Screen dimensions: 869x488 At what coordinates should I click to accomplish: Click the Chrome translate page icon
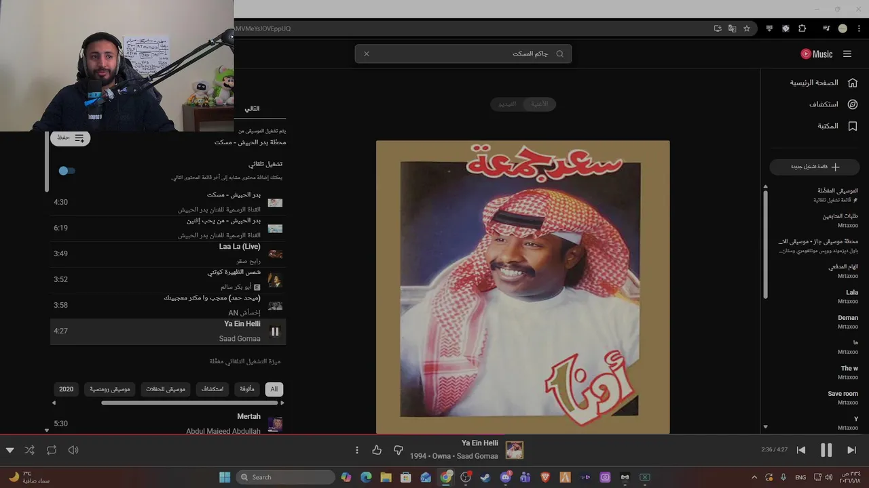coord(732,28)
